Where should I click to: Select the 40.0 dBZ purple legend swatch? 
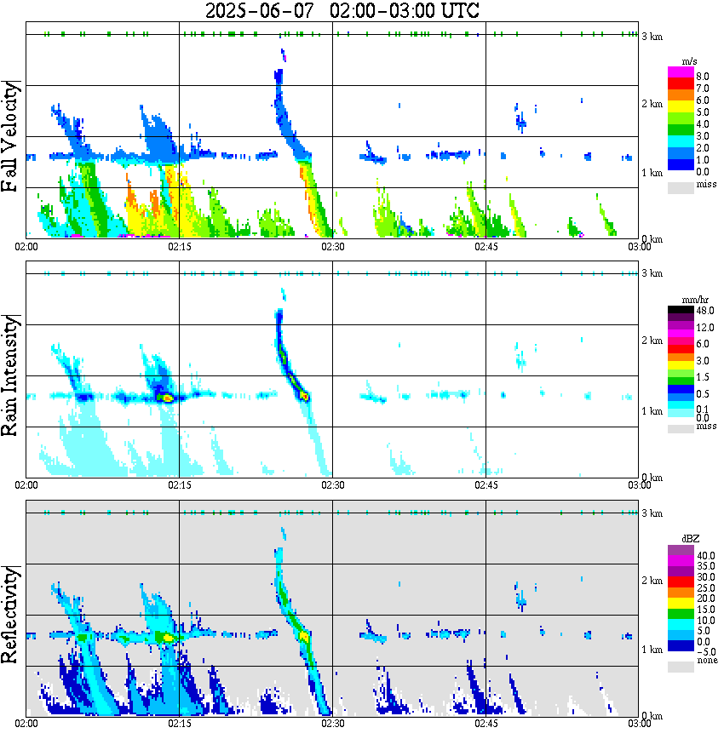pyautogui.click(x=681, y=550)
